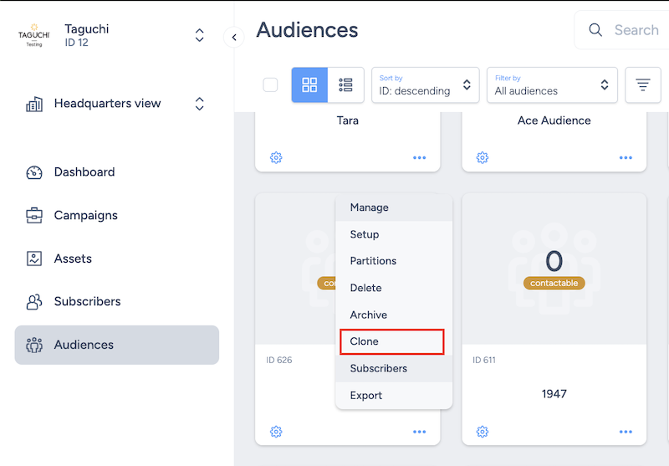Open three-dot menu on ID 626 card
This screenshot has height=466, width=669.
point(420,432)
